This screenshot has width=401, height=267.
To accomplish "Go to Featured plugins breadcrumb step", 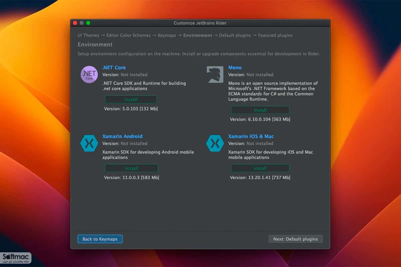I will [x=275, y=35].
